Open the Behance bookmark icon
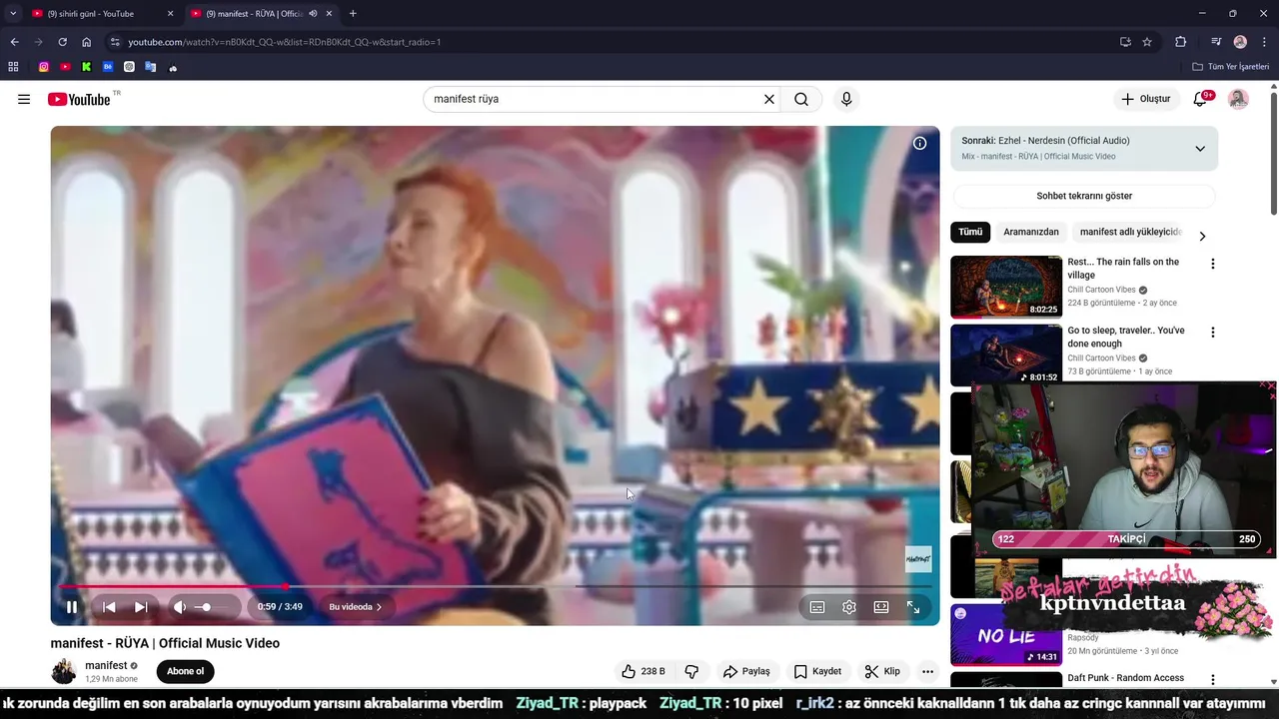 [108, 67]
